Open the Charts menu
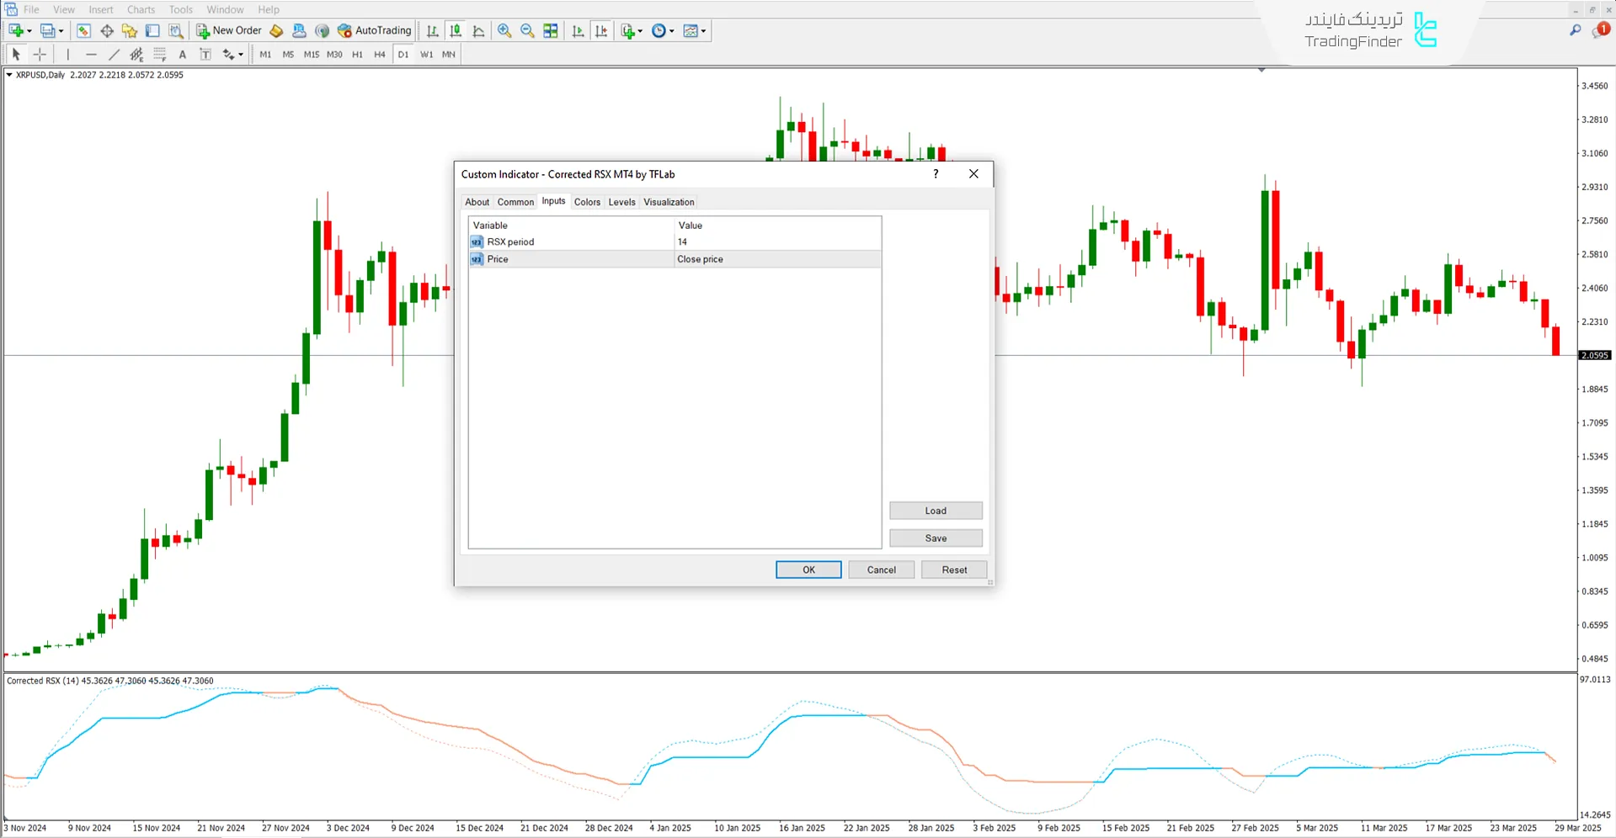Screen dimensions: 1616x838 coord(140,9)
